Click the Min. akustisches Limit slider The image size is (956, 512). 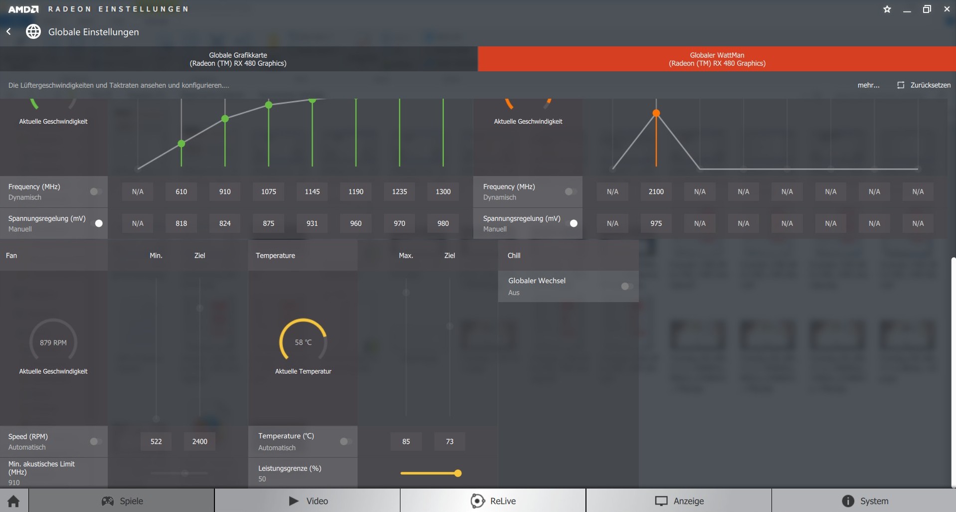179,473
